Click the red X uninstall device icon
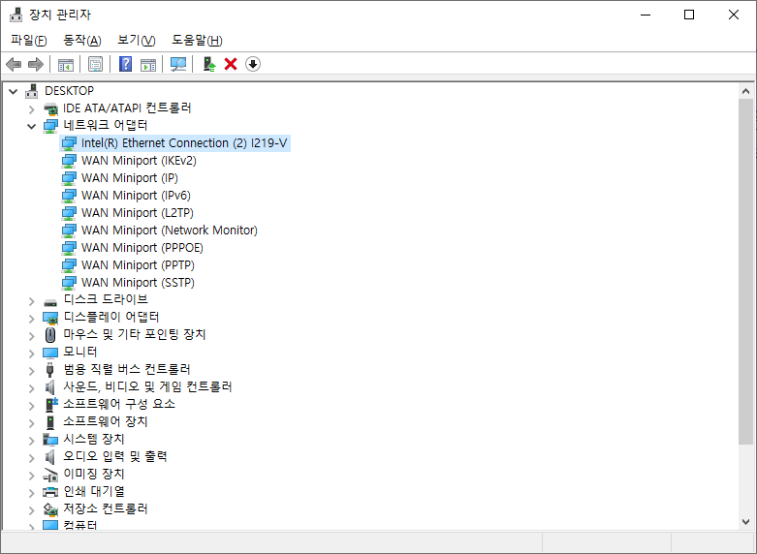The width and height of the screenshot is (757, 554). [x=231, y=64]
